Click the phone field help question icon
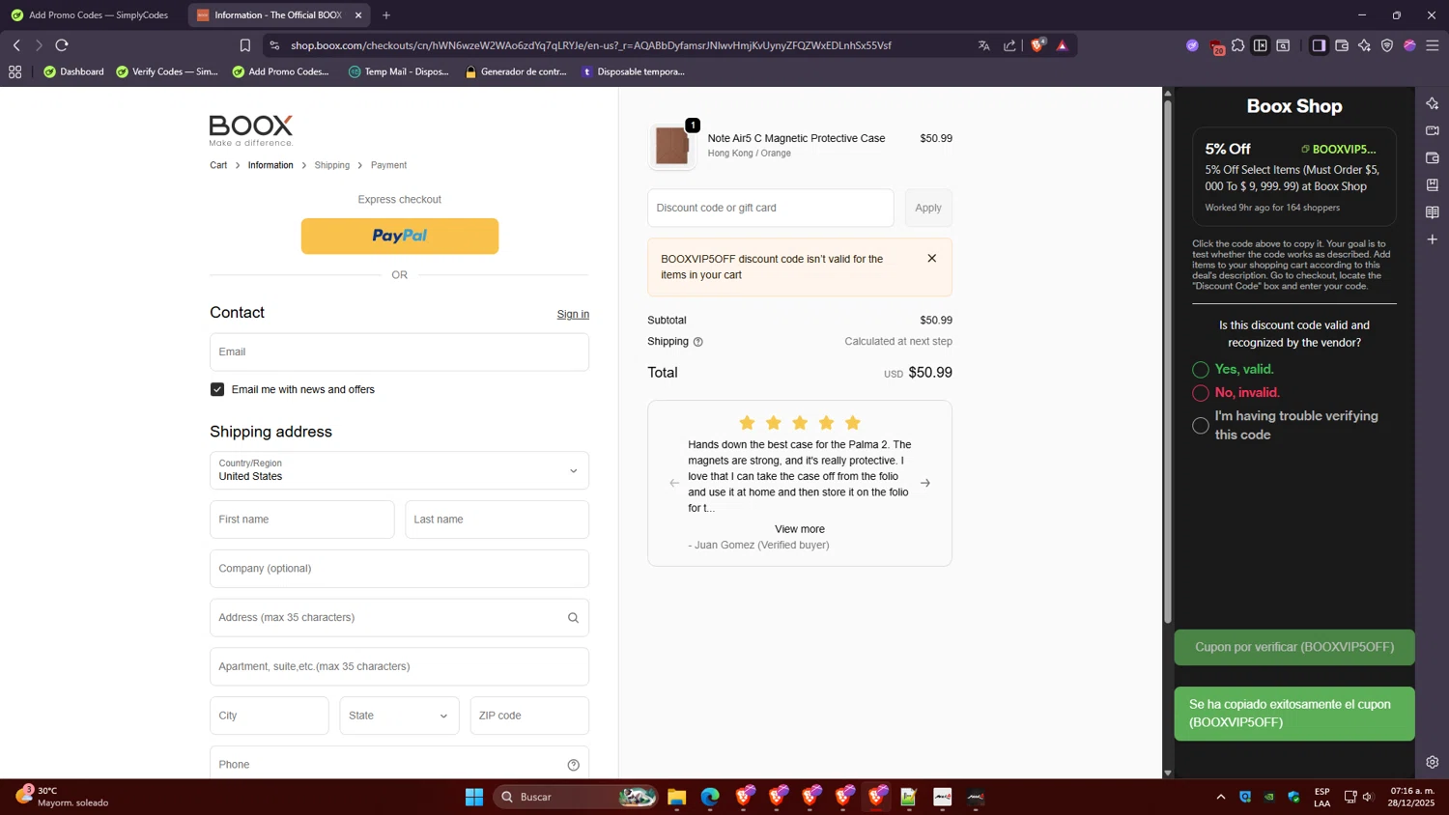The height and width of the screenshot is (815, 1449). coord(574,765)
